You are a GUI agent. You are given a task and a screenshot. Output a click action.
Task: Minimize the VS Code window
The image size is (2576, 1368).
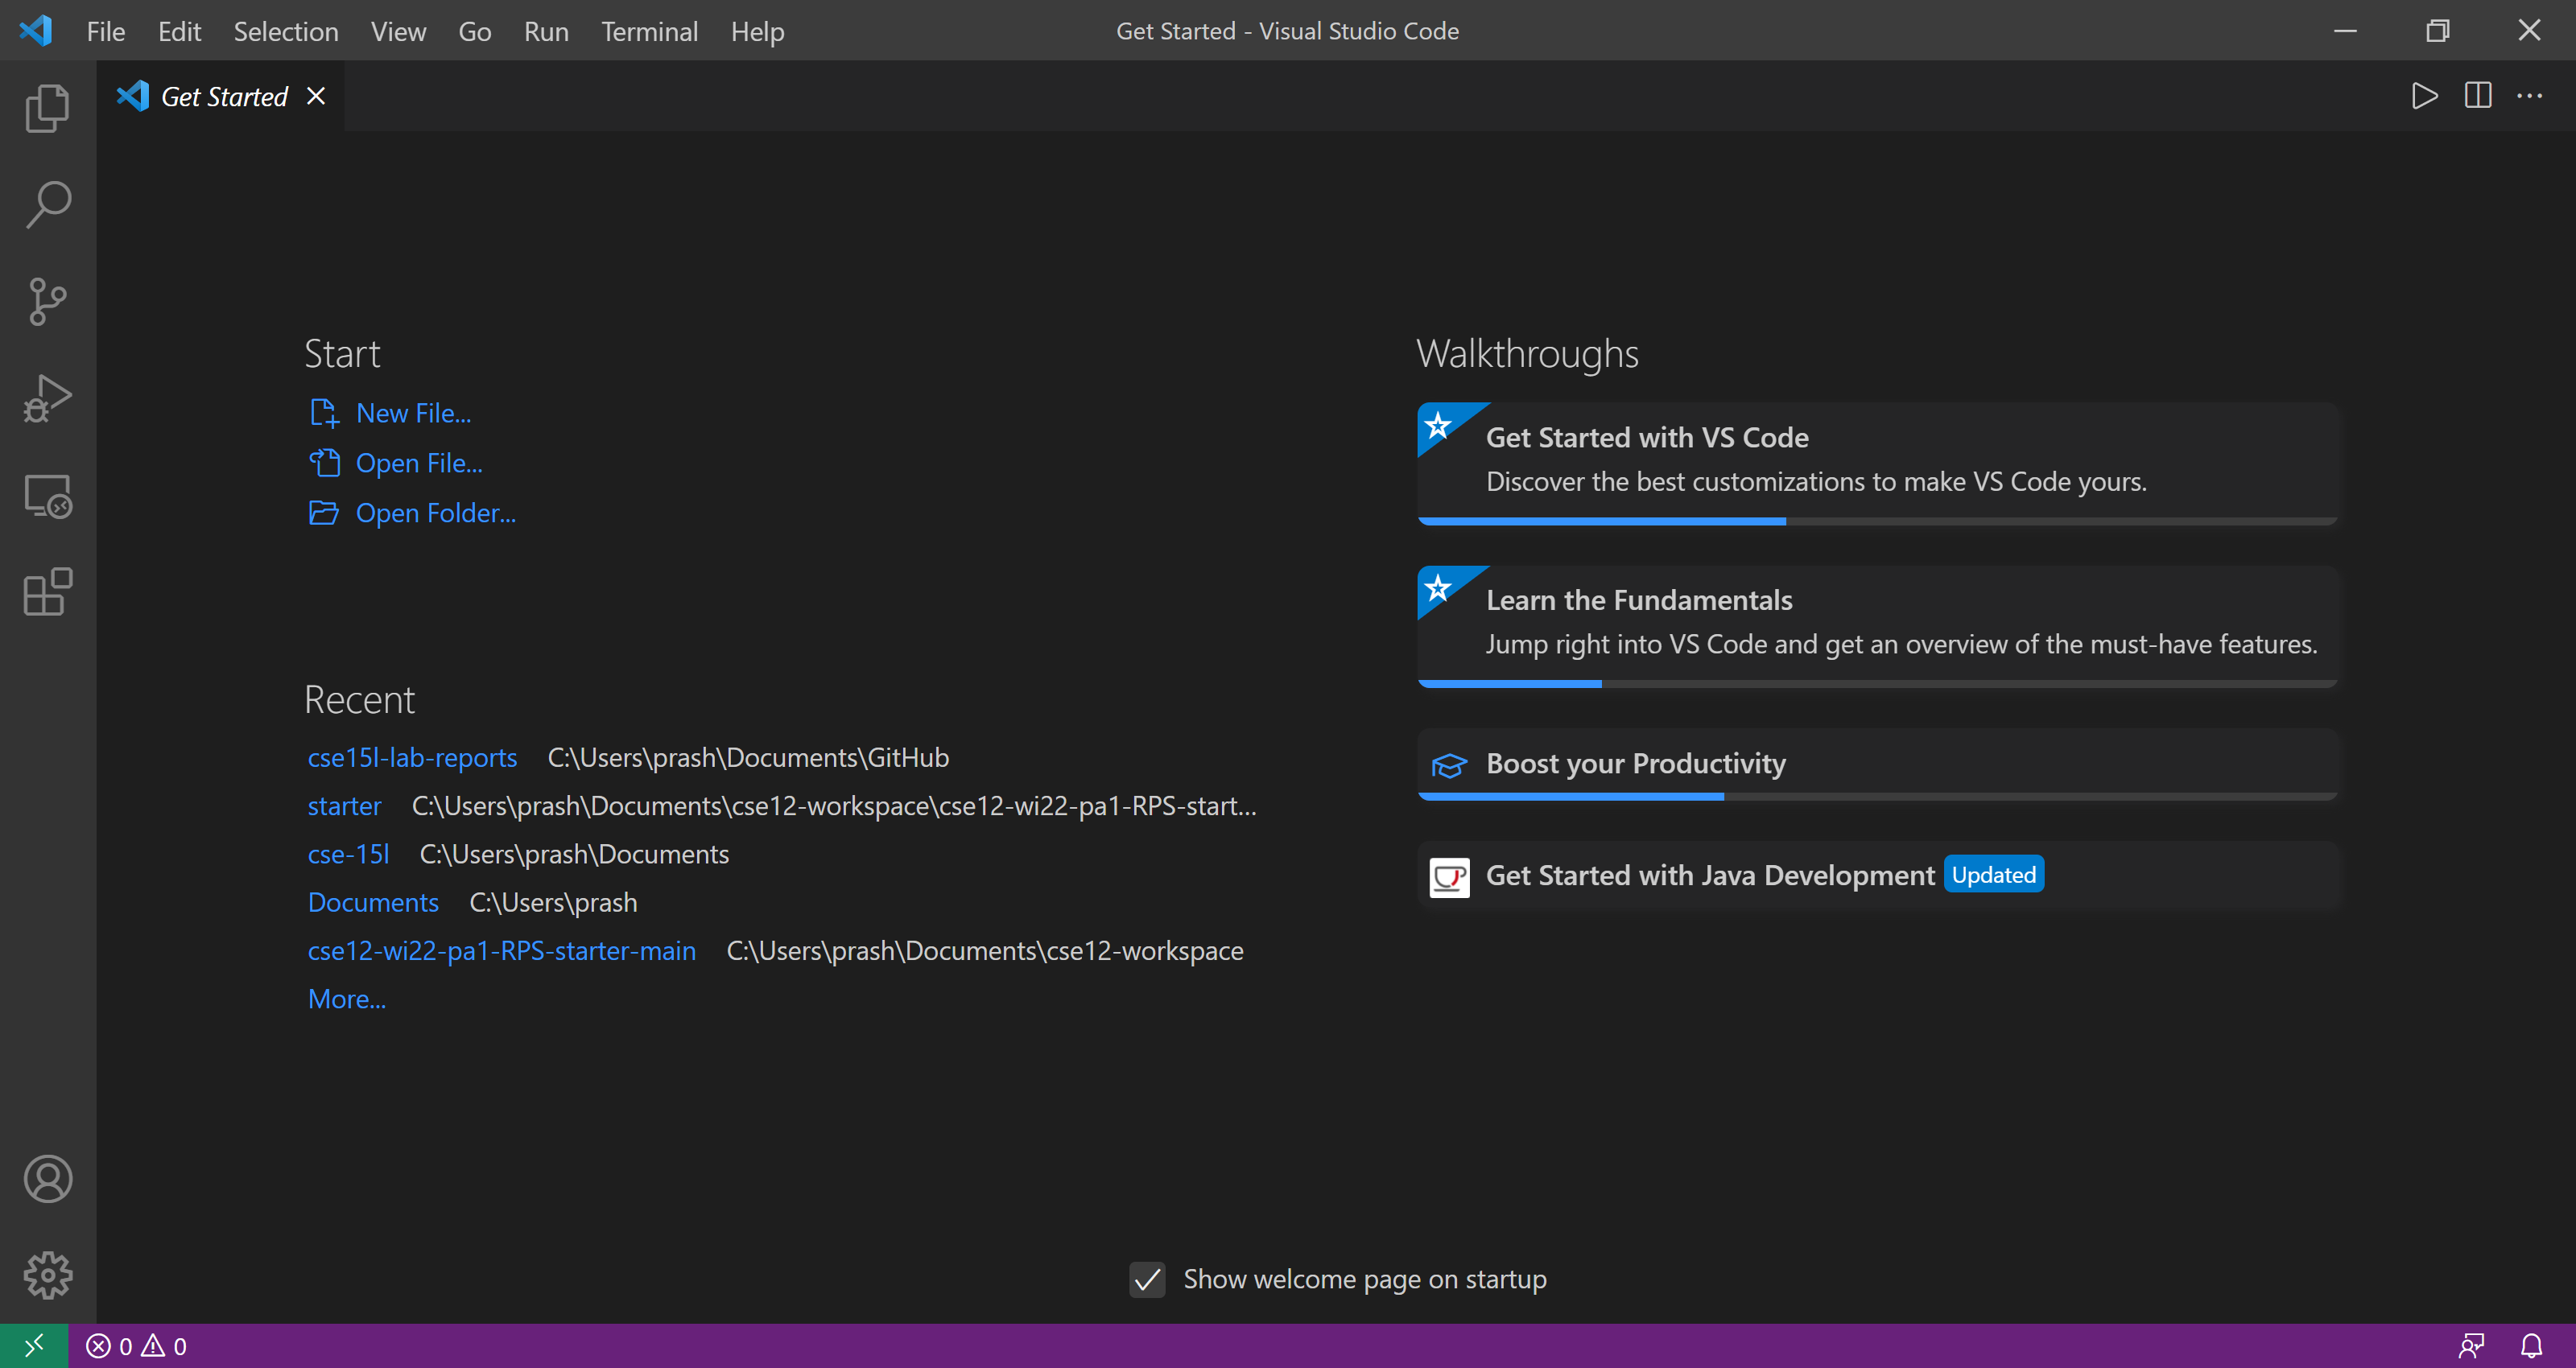click(x=2345, y=30)
